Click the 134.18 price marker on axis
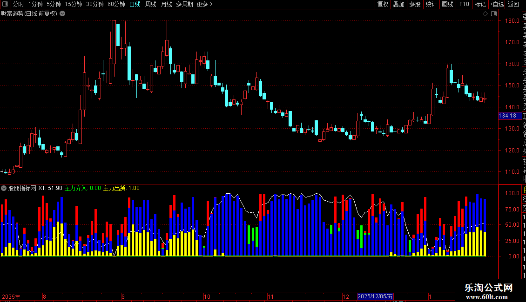Image resolution: width=526 pixels, height=302 pixels. (509, 116)
